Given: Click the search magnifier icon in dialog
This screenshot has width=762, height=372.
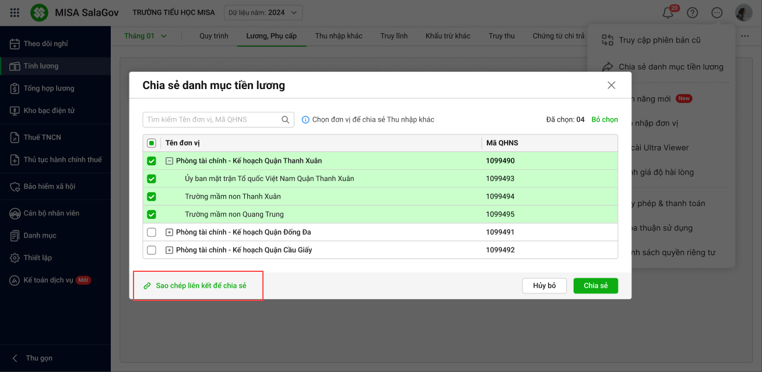Looking at the screenshot, I should click(286, 120).
